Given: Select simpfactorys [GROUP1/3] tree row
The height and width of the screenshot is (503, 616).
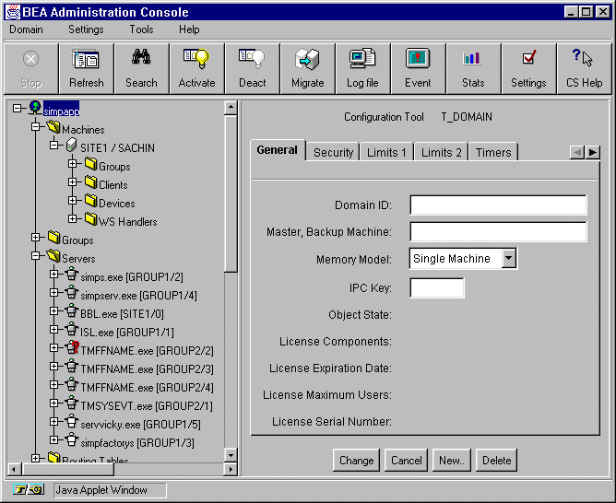Looking at the screenshot, I should pyautogui.click(x=137, y=443).
